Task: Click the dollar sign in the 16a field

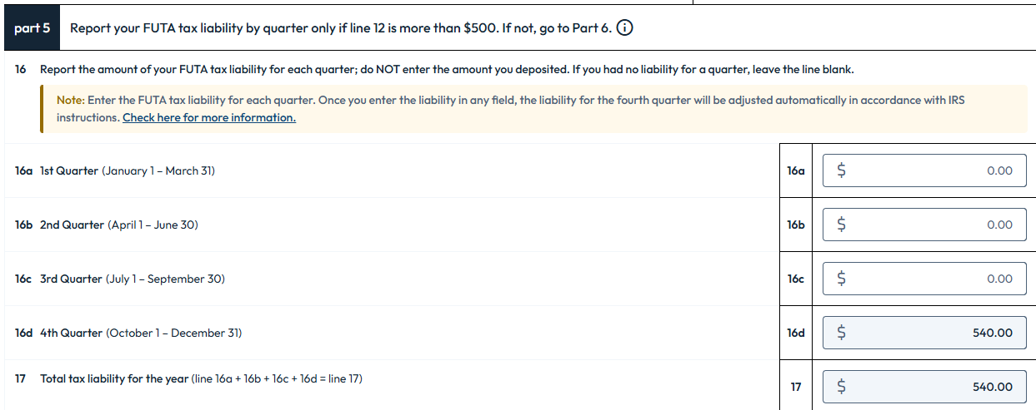Action: tap(841, 170)
